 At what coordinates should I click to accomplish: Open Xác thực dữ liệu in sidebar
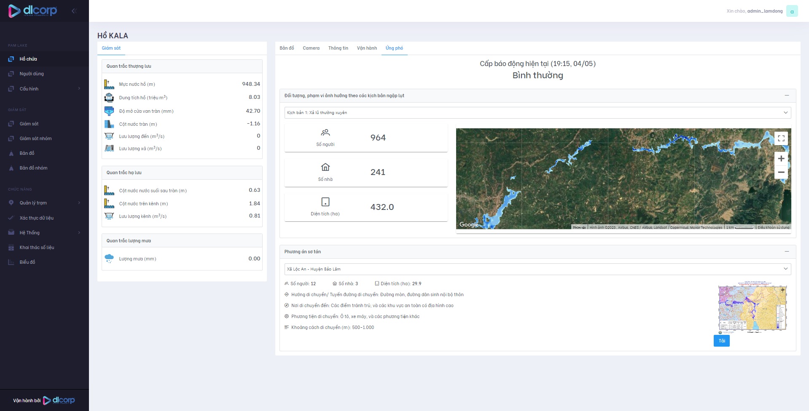tap(36, 218)
